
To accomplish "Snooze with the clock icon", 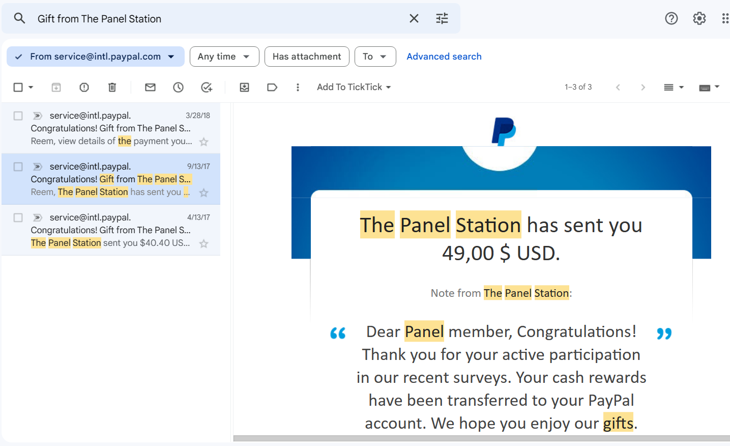I will point(178,87).
